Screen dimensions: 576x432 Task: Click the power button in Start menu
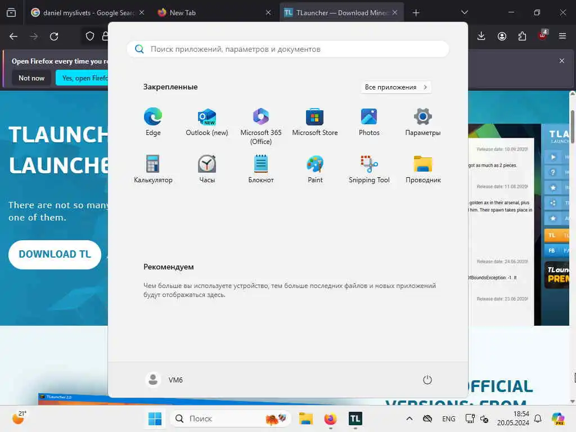coord(427,380)
